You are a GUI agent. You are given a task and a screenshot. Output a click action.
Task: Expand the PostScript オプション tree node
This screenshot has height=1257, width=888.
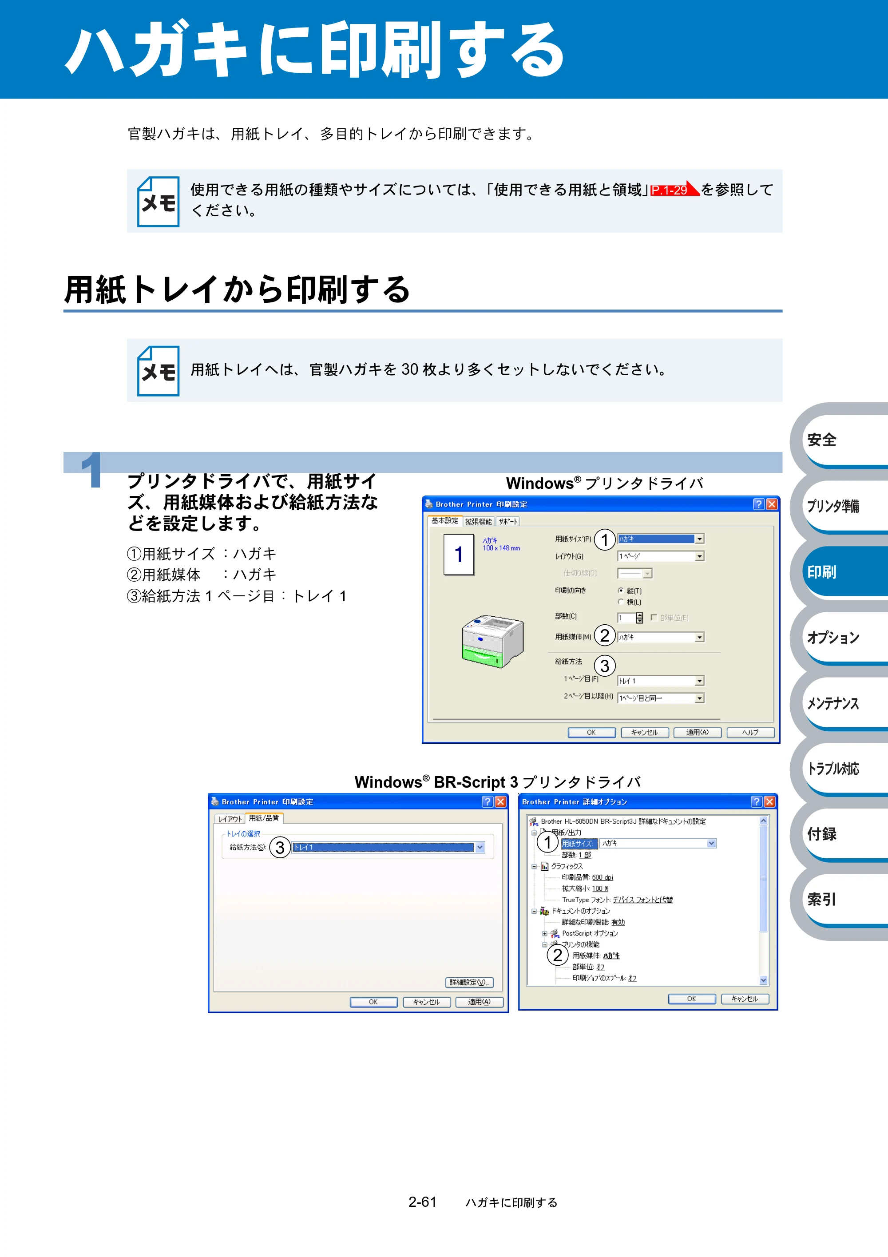pyautogui.click(x=545, y=933)
